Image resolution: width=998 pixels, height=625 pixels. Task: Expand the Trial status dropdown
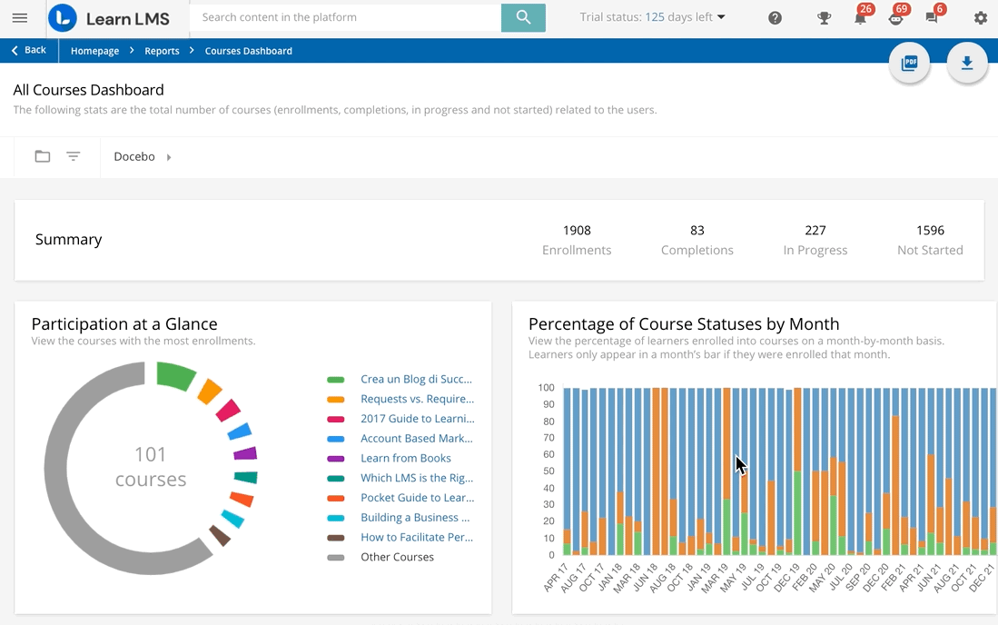pos(722,16)
